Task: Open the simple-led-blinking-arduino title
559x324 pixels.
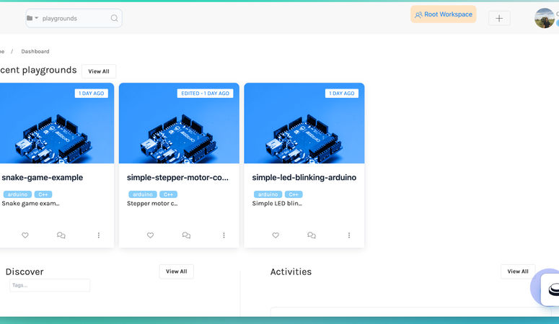Action: click(304, 177)
